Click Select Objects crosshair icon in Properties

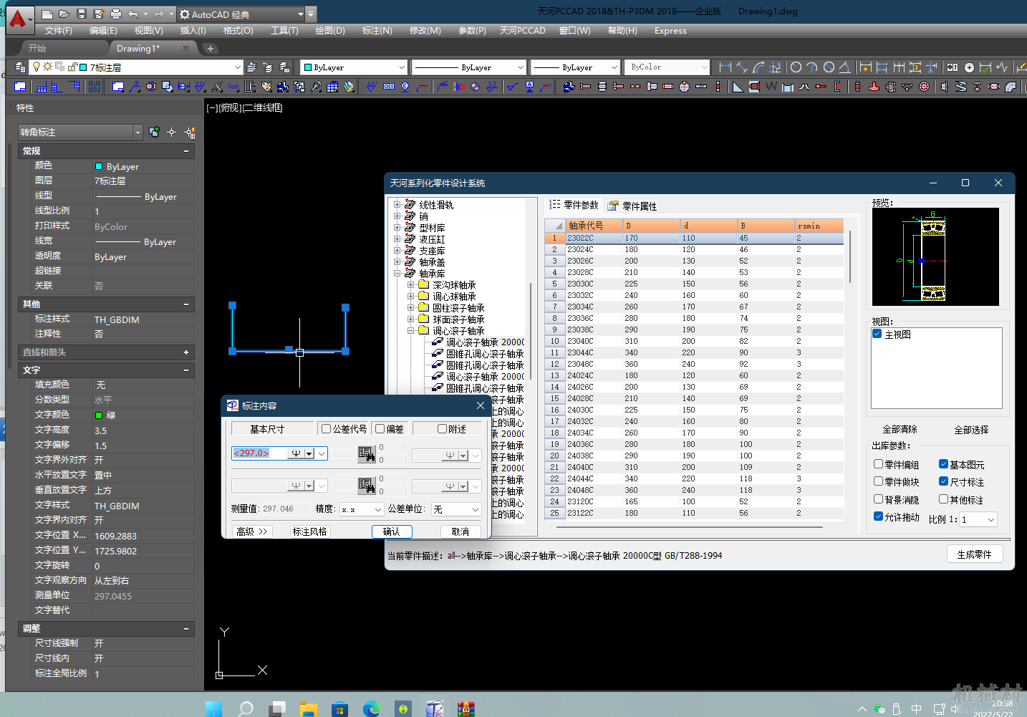172,133
